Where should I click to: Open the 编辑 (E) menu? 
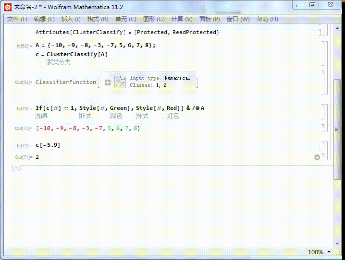point(44,19)
